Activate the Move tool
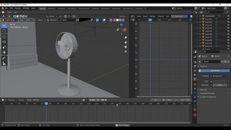The image size is (231, 130). (4, 37)
